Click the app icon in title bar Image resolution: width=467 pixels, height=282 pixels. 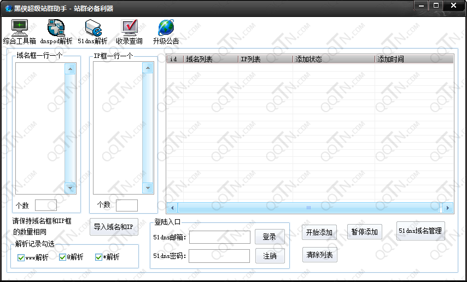pyautogui.click(x=8, y=8)
